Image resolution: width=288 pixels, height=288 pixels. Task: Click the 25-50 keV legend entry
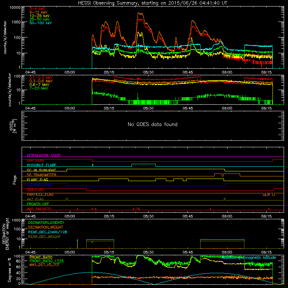tap(40, 19)
